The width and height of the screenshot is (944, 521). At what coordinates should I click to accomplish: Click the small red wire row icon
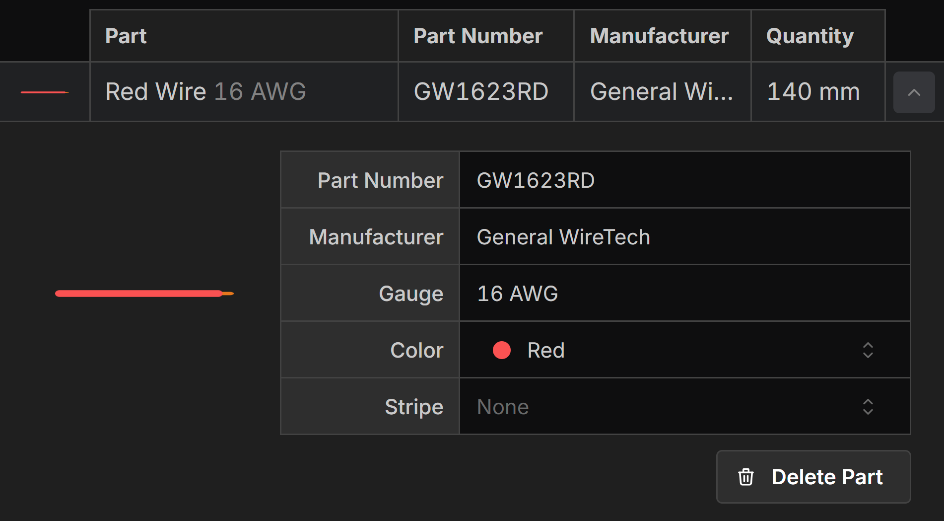pyautogui.click(x=44, y=92)
